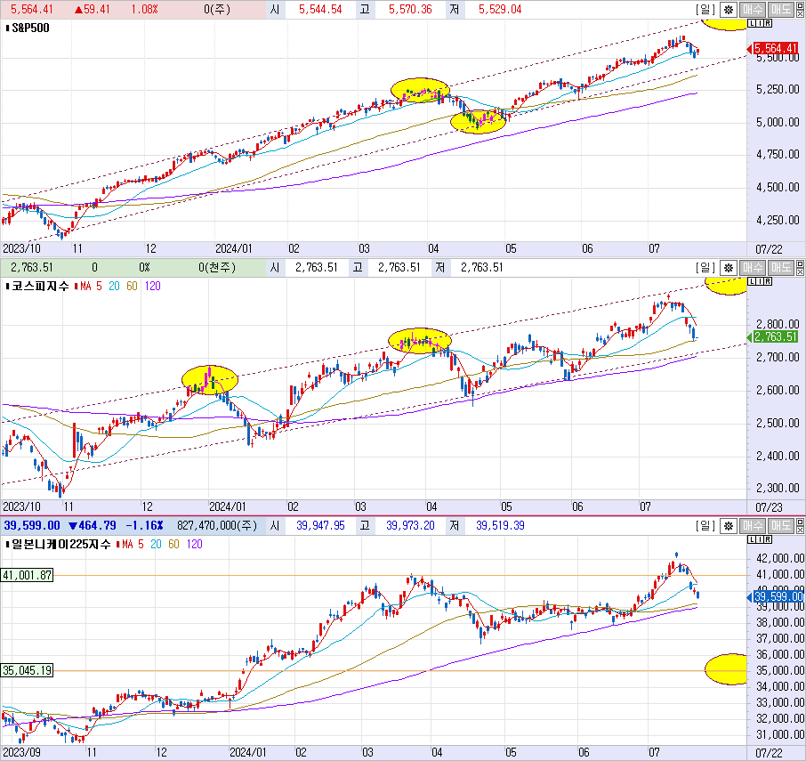Screen dimensions: 806x761
Task: Click 니케이 header volume 827,470,000(주)
Action: (217, 525)
